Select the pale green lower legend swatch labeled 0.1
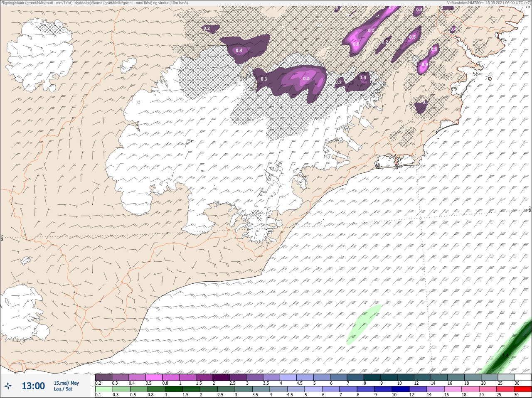This screenshot has width=532, height=398. pyautogui.click(x=103, y=390)
